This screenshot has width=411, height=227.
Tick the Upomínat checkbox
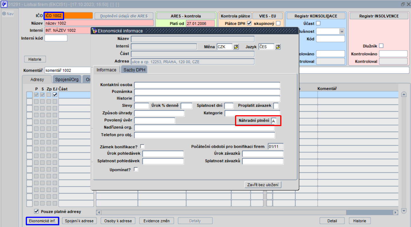pos(136,169)
